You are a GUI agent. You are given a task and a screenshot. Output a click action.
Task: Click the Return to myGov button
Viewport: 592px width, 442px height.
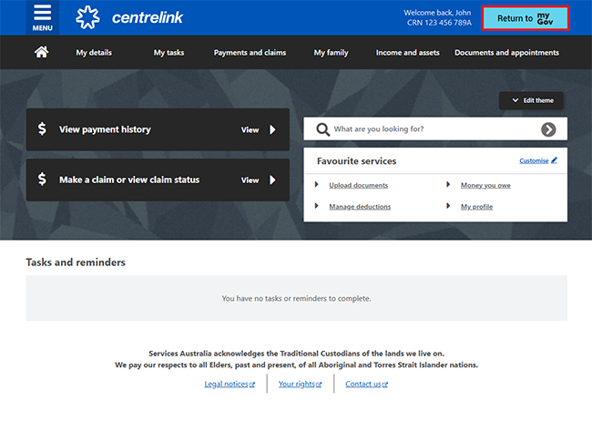pyautogui.click(x=525, y=18)
